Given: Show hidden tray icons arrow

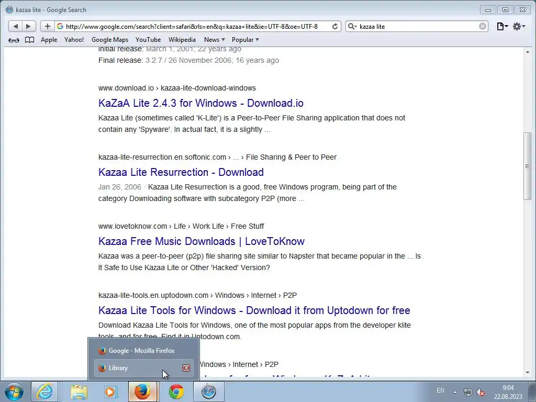Looking at the screenshot, I should (x=455, y=392).
